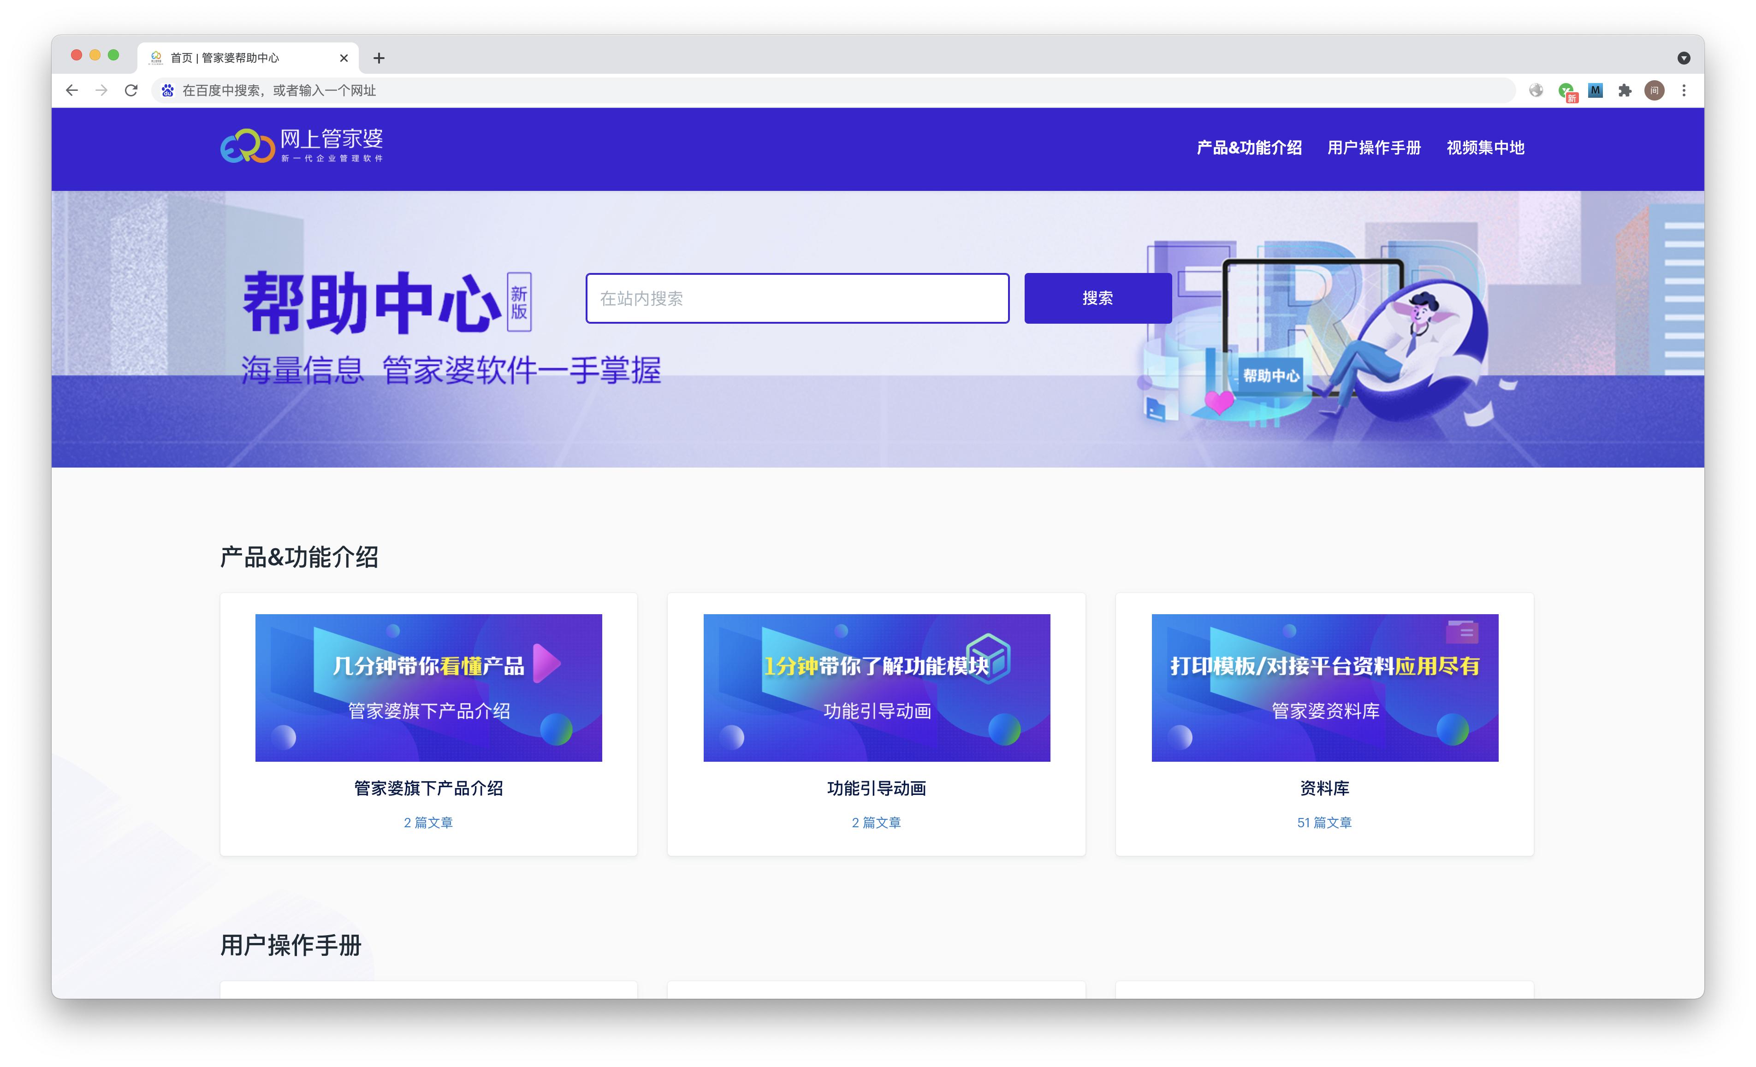This screenshot has width=1756, height=1067.
Task: Open the browser extensions puzzle icon
Action: pyautogui.click(x=1625, y=90)
